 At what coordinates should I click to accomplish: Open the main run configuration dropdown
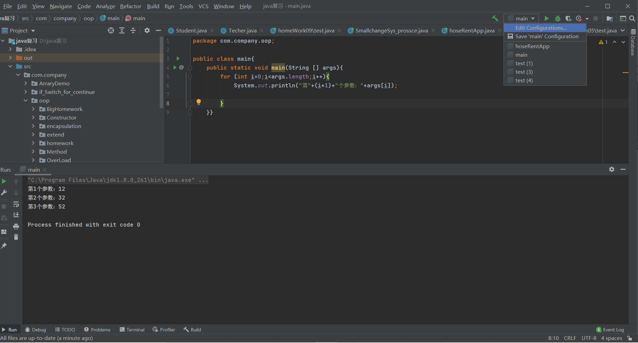pyautogui.click(x=521, y=18)
